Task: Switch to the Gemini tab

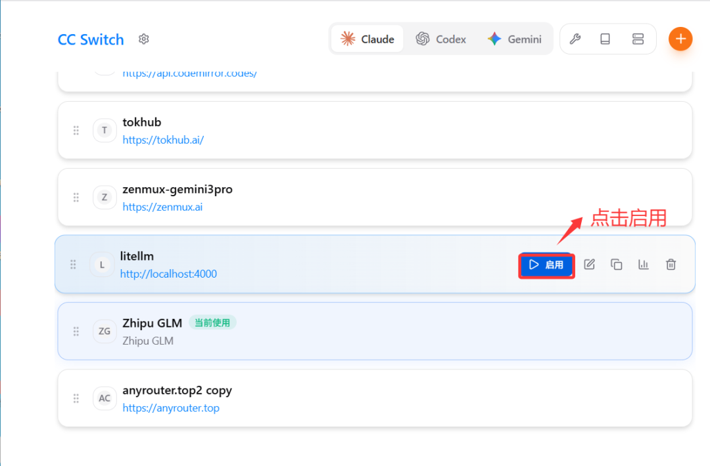Action: 515,39
